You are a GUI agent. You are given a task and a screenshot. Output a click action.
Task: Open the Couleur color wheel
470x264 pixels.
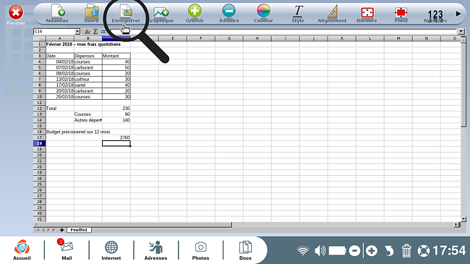[263, 13]
